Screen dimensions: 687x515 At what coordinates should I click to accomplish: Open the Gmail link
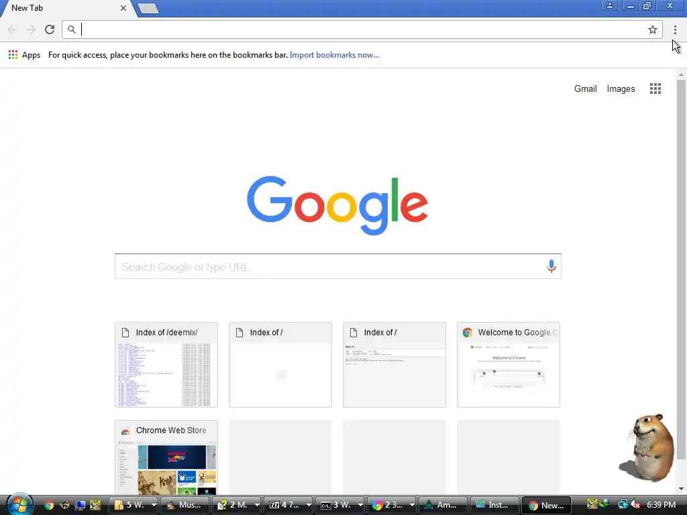pyautogui.click(x=585, y=89)
